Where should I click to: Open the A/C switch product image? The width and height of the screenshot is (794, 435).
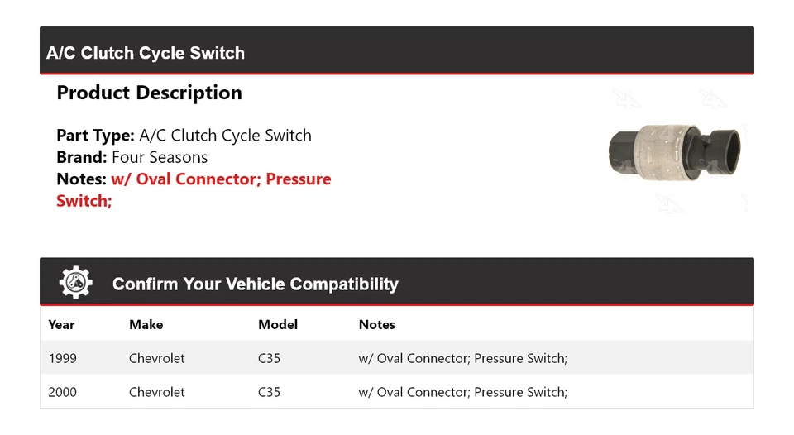coord(676,151)
